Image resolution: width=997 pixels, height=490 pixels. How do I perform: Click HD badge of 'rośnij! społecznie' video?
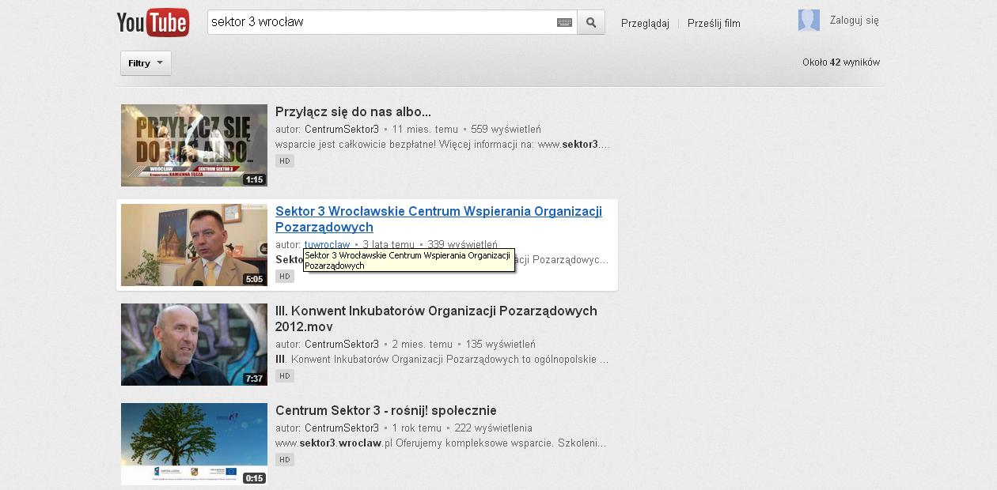tap(285, 459)
